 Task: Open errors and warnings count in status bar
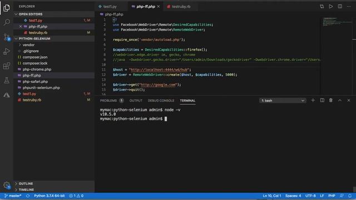click(x=76, y=196)
